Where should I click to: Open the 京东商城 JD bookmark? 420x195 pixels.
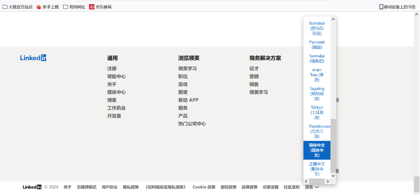(x=100, y=7)
